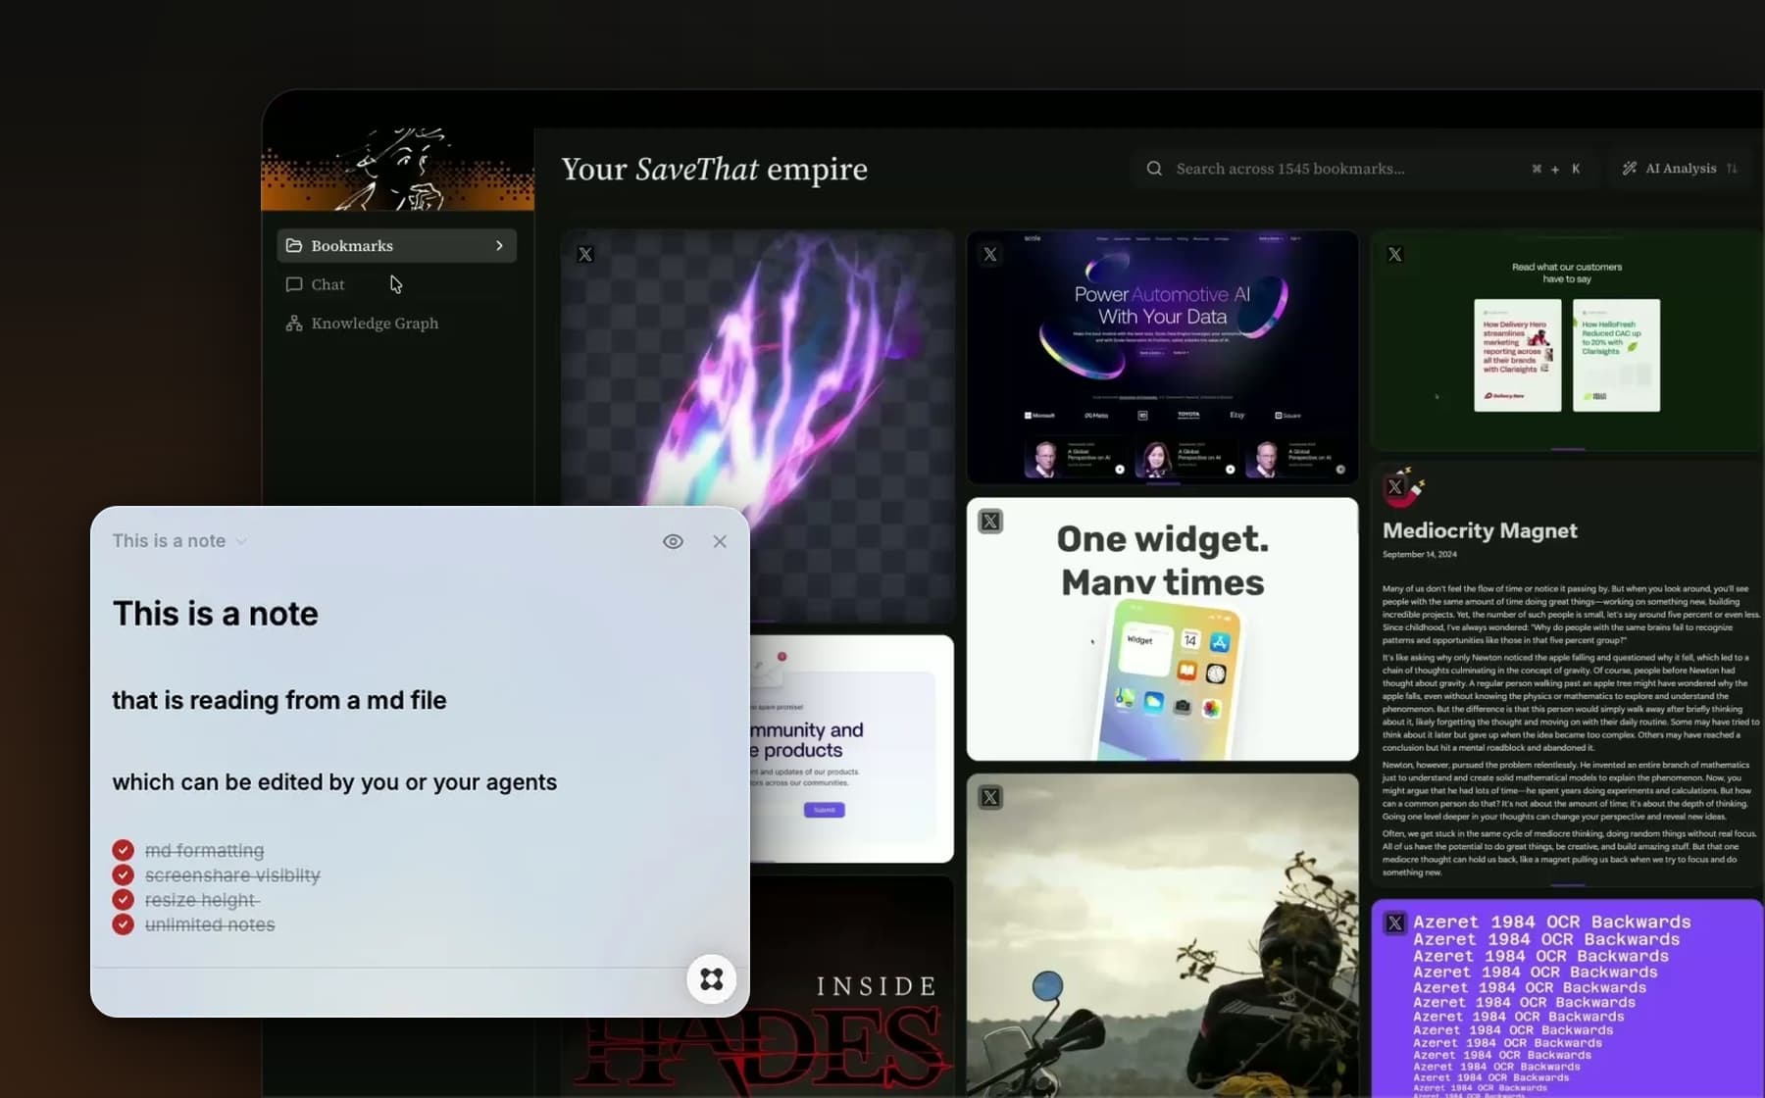Click X badge on Mediocrity Magnet article

tap(1395, 486)
